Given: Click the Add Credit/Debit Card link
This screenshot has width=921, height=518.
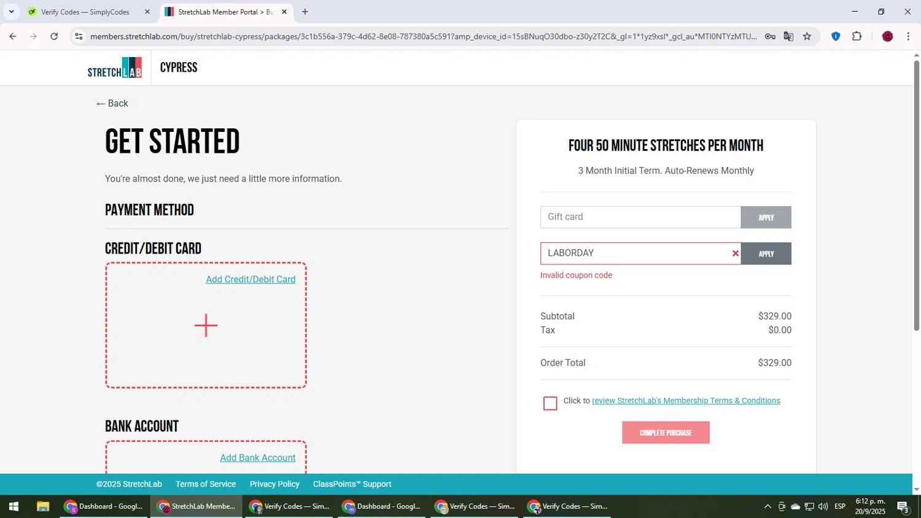Looking at the screenshot, I should [x=251, y=279].
